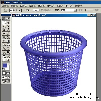
Task: Select the Zoom magnifier tool
Action: pyautogui.click(x=8, y=60)
